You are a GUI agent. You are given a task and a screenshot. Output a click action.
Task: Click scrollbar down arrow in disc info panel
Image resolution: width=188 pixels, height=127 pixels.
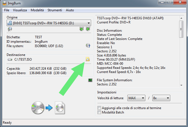[181, 85]
